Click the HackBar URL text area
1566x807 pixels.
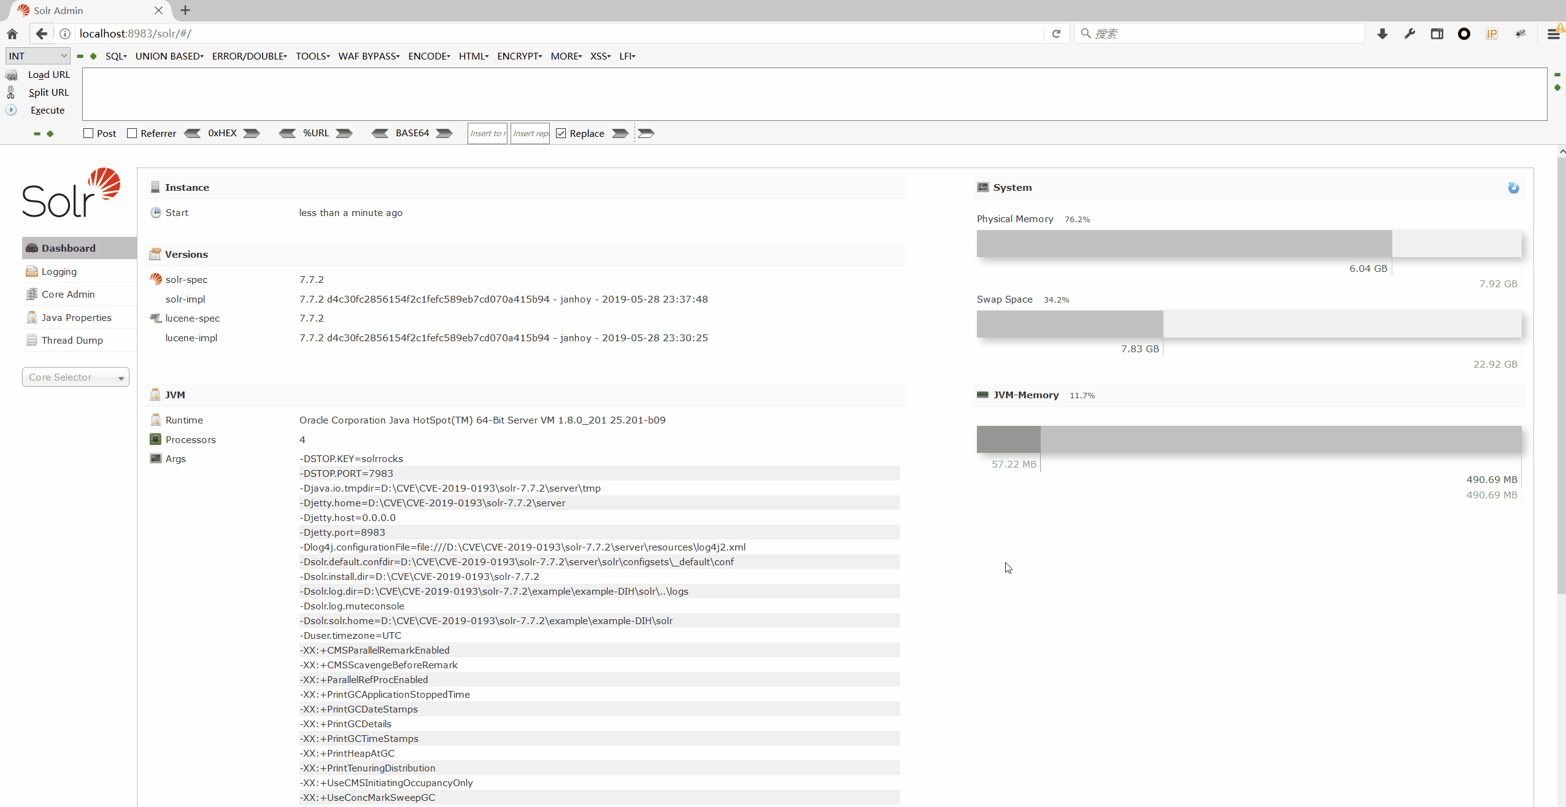[x=814, y=94]
